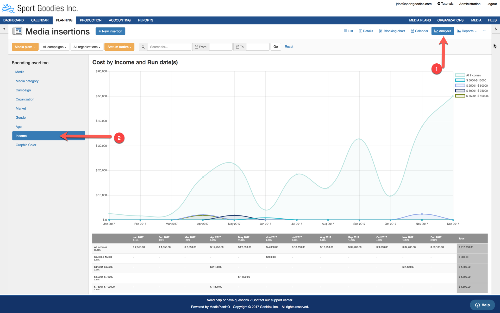Switch to List view
This screenshot has width=500, height=313.
click(348, 31)
